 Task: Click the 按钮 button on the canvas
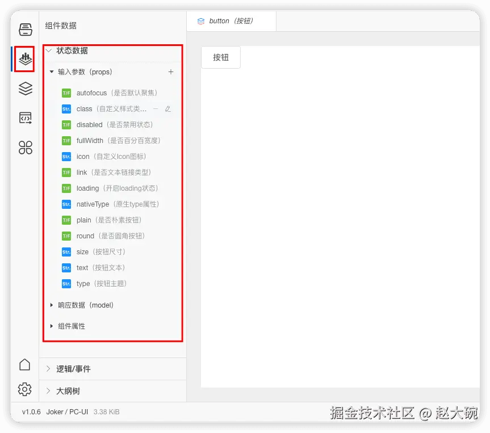click(220, 57)
